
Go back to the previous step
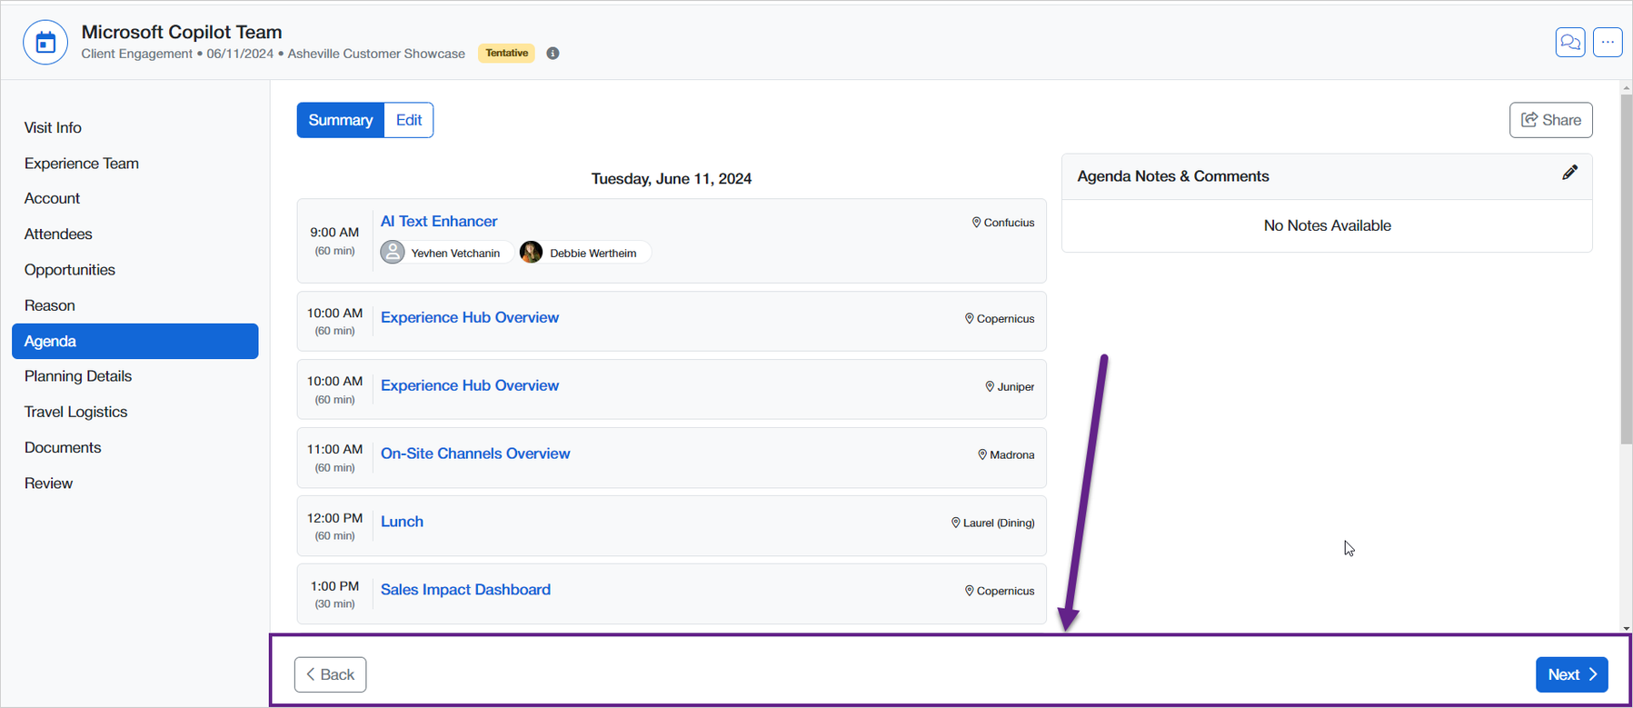point(330,674)
